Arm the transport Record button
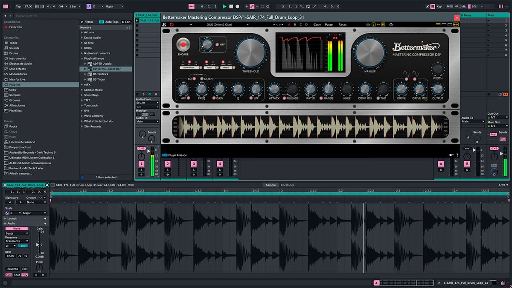The image size is (512, 288). [x=237, y=6]
